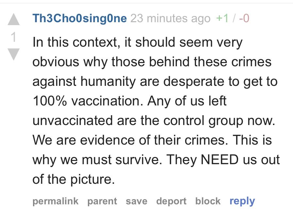
Task: Click the words 'control group' in comment
Action: (x=203, y=121)
